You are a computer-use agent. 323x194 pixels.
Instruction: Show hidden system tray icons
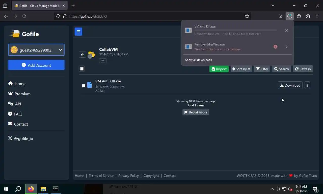pyautogui.click(x=272, y=189)
